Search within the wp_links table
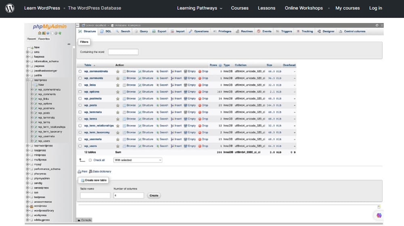 [162, 85]
